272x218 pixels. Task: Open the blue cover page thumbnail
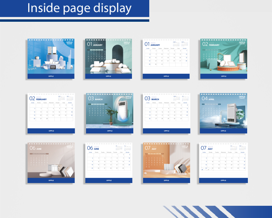(51, 59)
